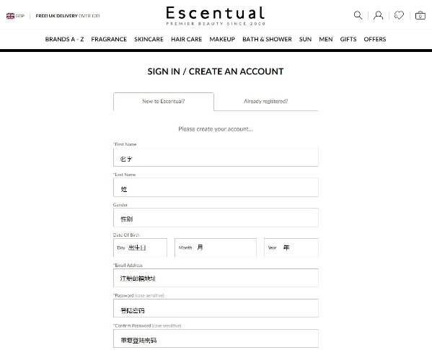The height and width of the screenshot is (350, 432).
Task: Open the Day of birth dropdown
Action: pyautogui.click(x=140, y=248)
